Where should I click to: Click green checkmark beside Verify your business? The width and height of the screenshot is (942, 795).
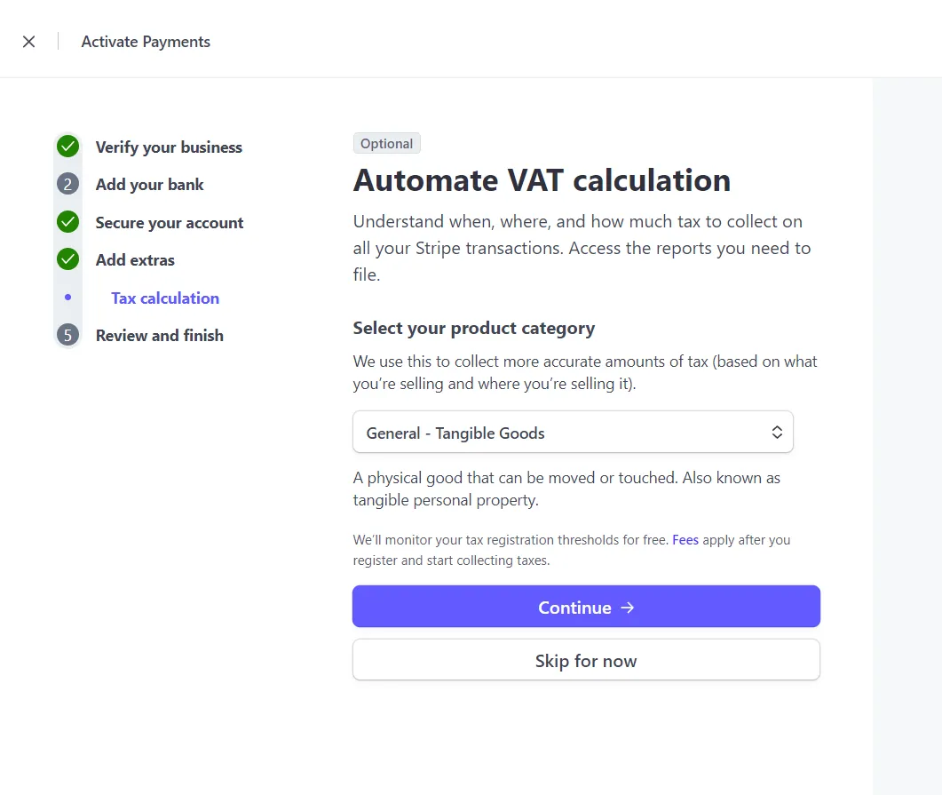(67, 146)
